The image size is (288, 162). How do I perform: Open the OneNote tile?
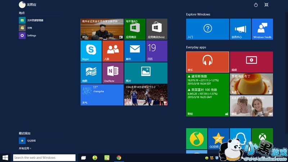[113, 73]
